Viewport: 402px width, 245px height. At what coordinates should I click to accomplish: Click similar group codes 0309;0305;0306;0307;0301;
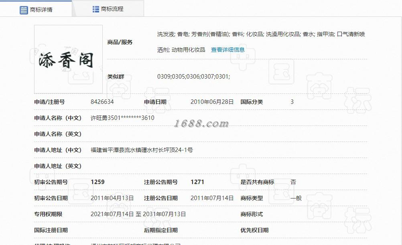coord(193,76)
